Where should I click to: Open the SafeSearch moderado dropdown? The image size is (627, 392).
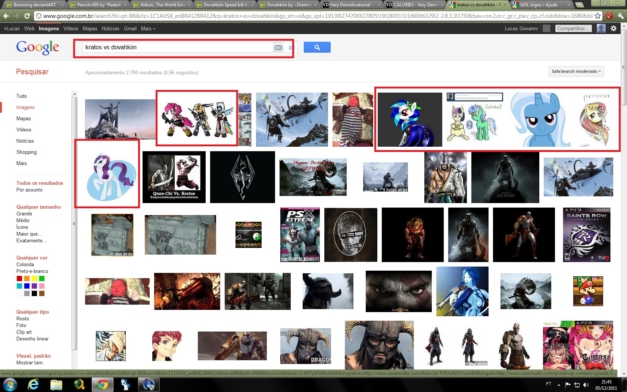click(x=576, y=71)
